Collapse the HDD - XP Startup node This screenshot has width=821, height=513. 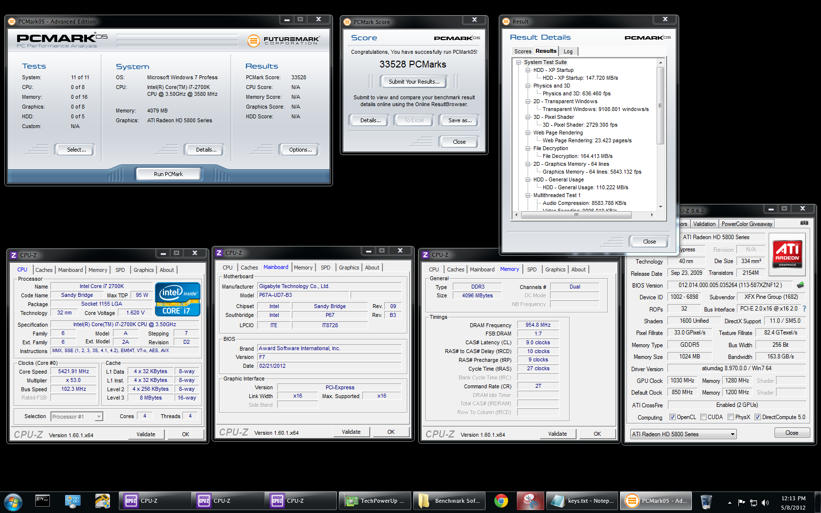(x=528, y=70)
